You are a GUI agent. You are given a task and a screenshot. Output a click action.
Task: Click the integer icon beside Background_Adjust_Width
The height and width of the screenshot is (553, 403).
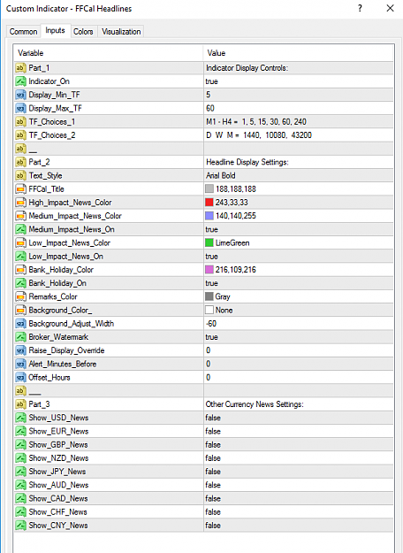(21, 324)
